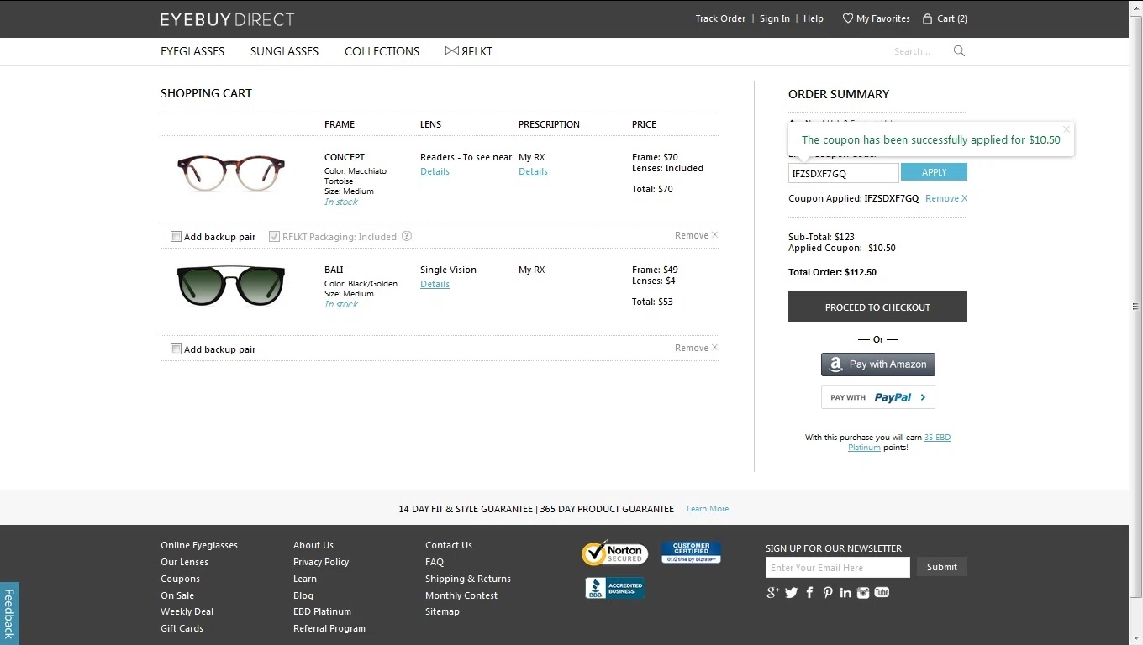
Task: Open the LinkedIn social icon
Action: (845, 592)
